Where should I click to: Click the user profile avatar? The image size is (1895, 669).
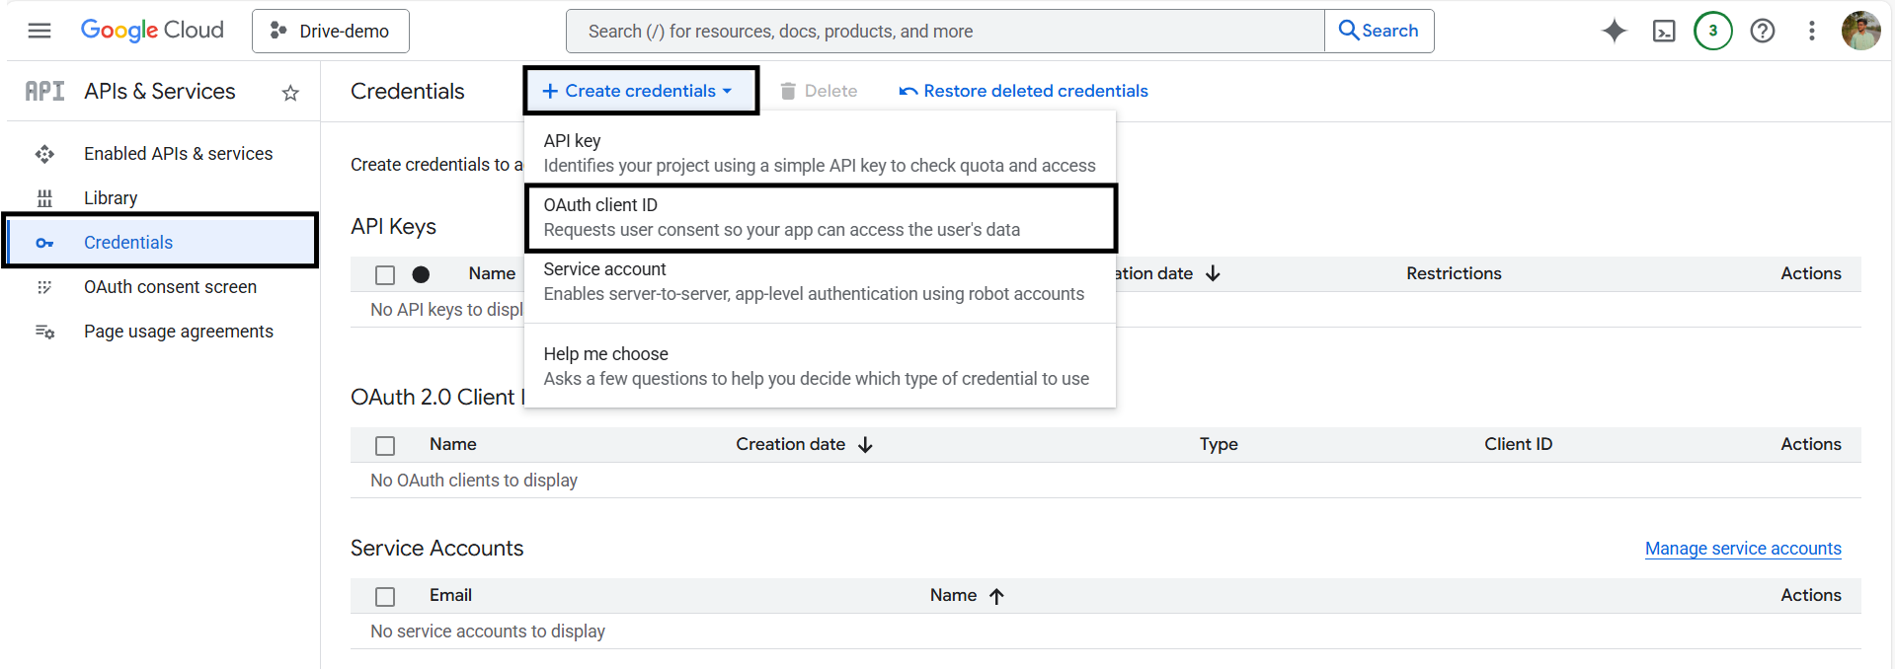click(1860, 31)
